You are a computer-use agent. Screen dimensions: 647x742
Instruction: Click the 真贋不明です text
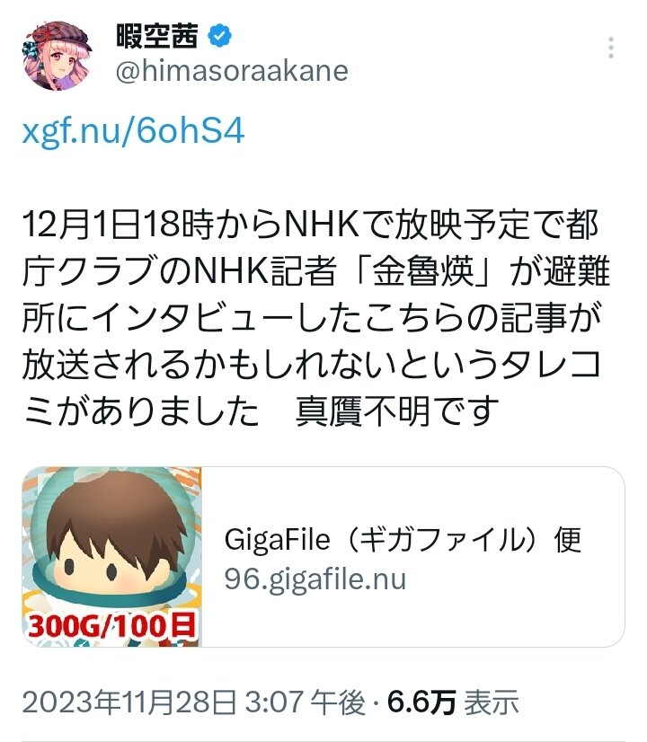click(397, 411)
